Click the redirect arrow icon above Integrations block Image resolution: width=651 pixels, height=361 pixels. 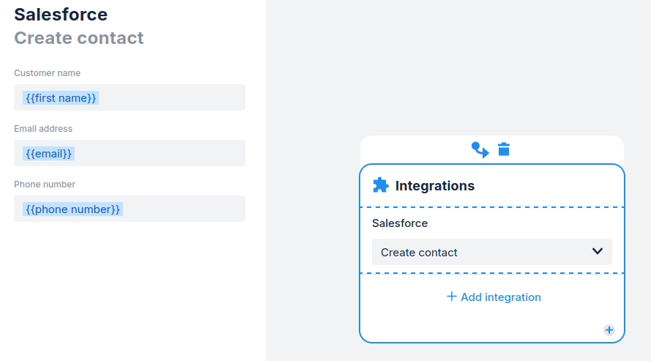click(480, 149)
